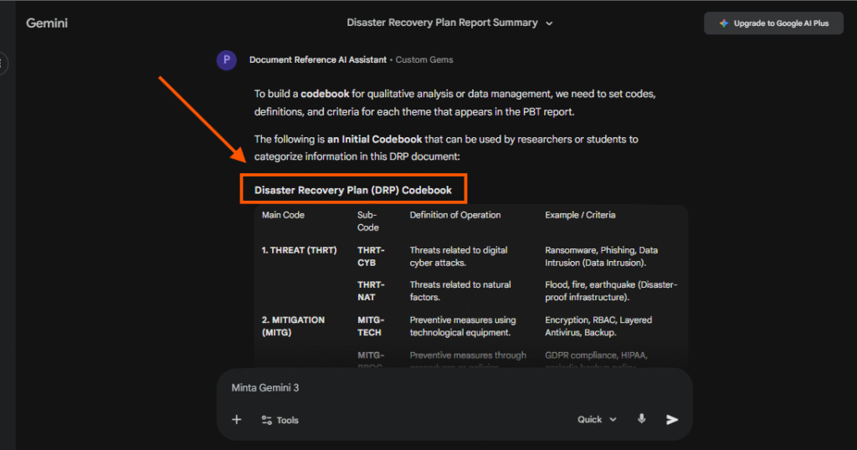
Task: Click the Definition of Operation column header
Action: pos(454,215)
